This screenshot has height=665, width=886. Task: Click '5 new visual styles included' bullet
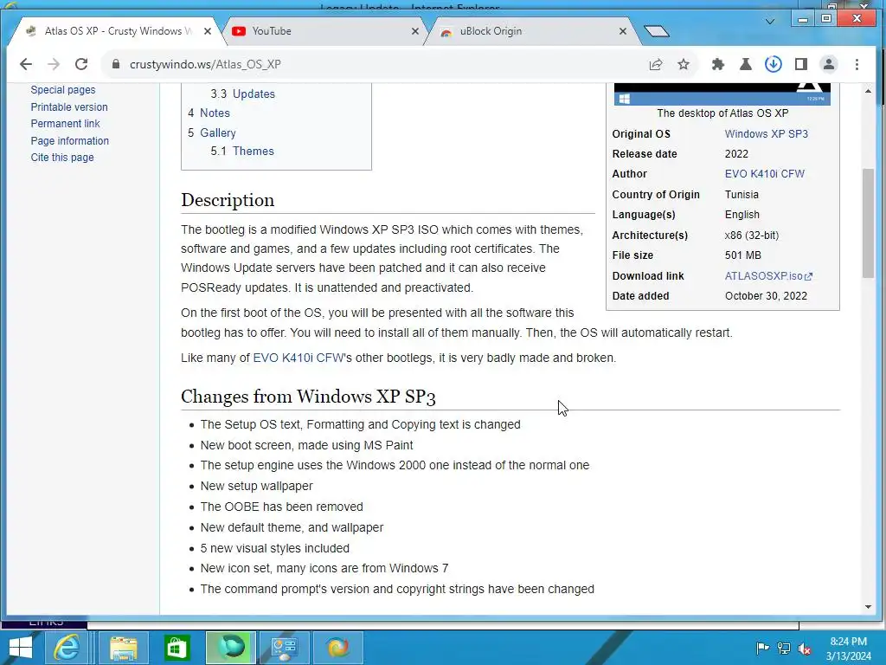(x=274, y=548)
